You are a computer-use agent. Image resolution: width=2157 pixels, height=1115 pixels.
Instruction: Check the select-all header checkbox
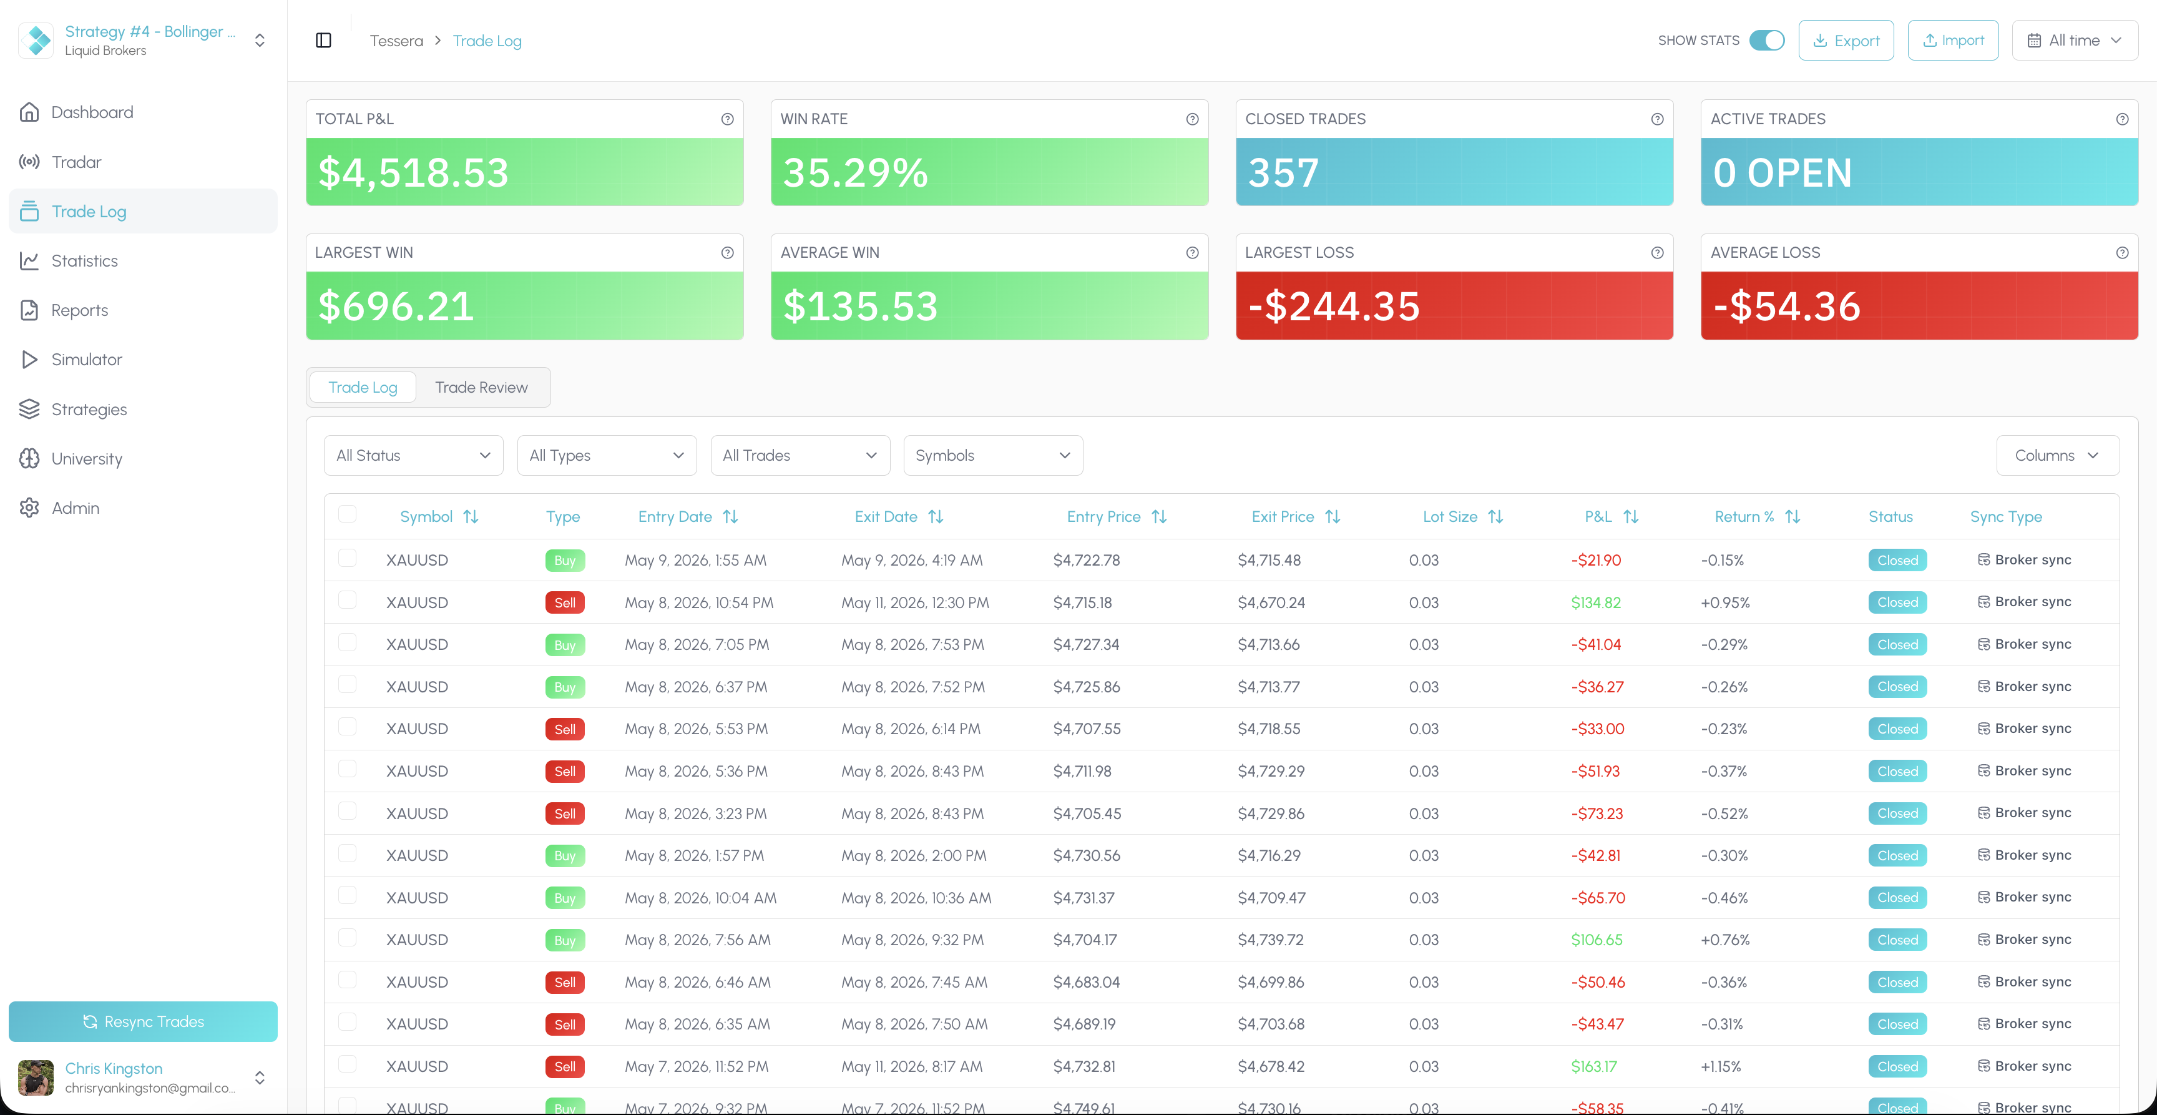[348, 514]
